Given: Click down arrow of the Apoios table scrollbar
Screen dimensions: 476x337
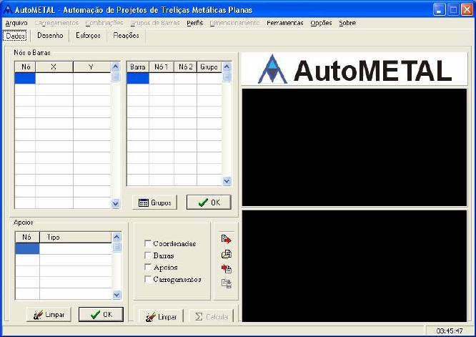Looking at the screenshot, I should point(116,295).
